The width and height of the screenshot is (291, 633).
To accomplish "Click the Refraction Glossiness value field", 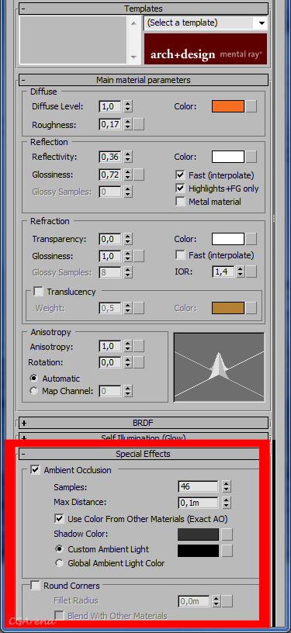I will point(110,256).
